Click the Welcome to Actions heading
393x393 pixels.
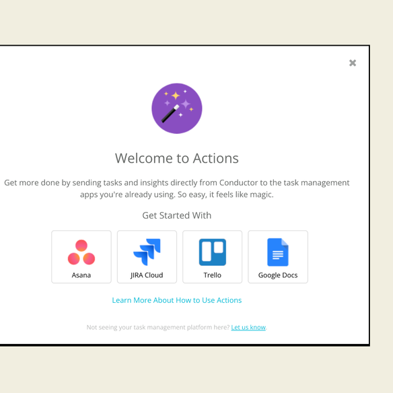point(177,158)
